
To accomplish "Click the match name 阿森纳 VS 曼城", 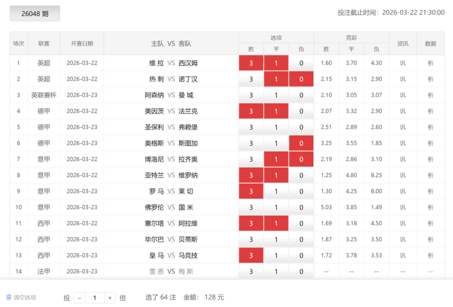I will pyautogui.click(x=169, y=95).
